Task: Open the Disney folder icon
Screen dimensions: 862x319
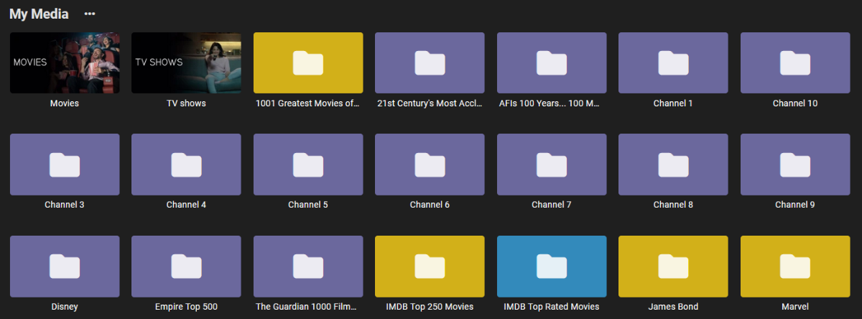Action: pyautogui.click(x=65, y=267)
